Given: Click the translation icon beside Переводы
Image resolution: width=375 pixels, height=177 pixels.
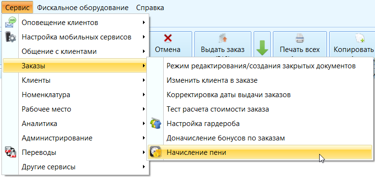Looking at the screenshot, I should [x=10, y=152].
